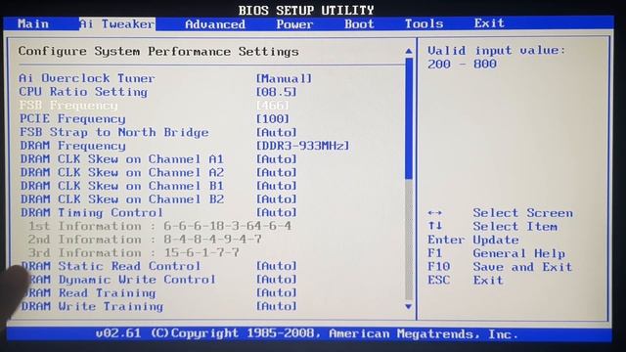626x352 pixels.
Task: Click the left-right arrow keys icon
Action: [x=434, y=213]
